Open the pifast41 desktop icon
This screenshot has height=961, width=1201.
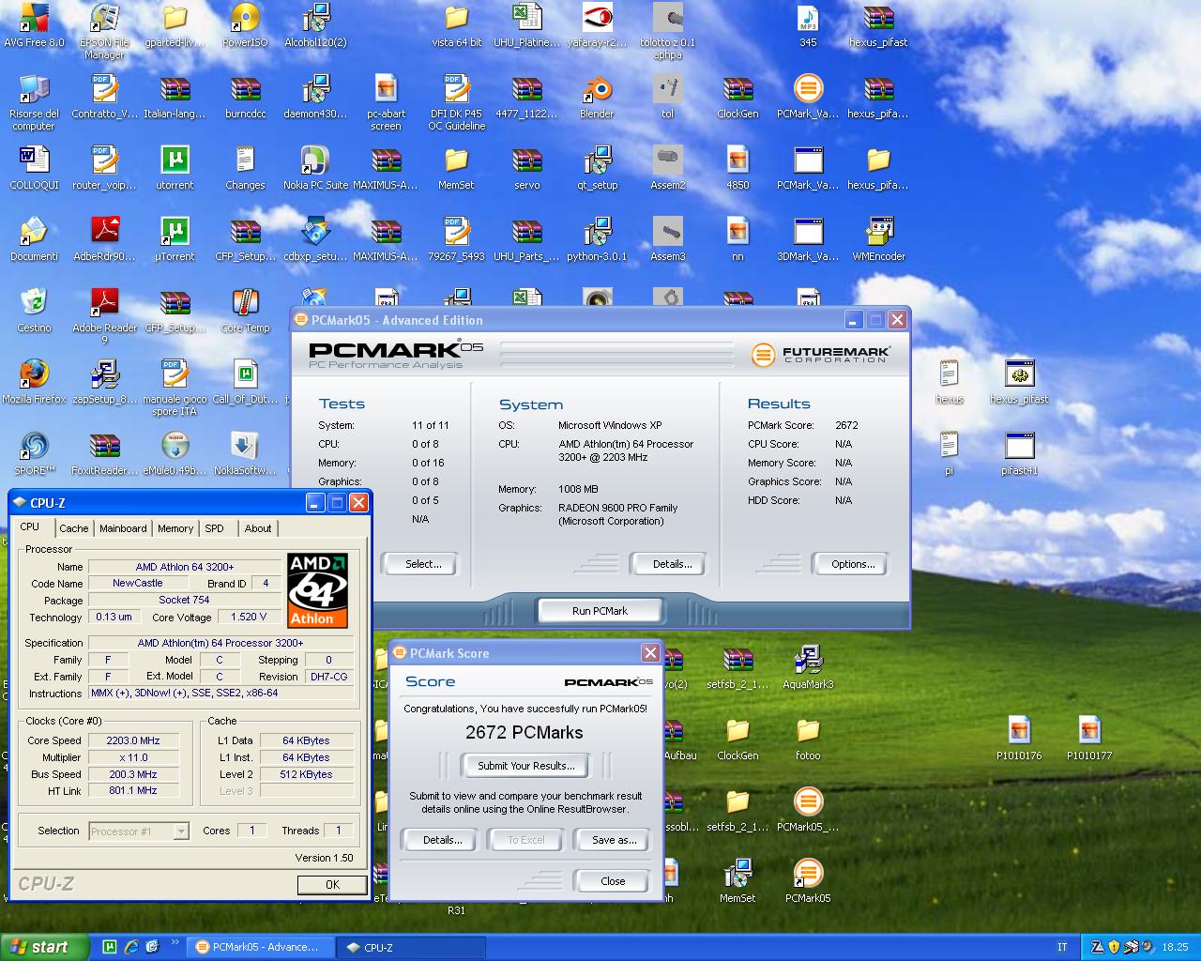point(1019,453)
